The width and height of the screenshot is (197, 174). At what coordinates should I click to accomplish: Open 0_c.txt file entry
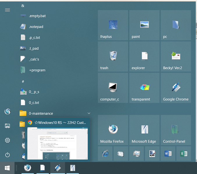55,103
